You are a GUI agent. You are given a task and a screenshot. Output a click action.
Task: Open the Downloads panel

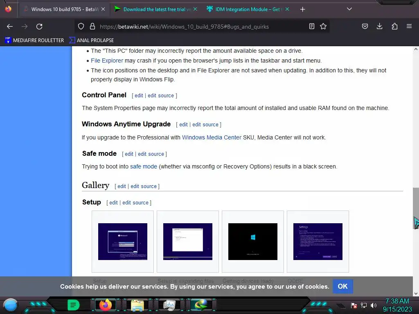[x=379, y=27]
